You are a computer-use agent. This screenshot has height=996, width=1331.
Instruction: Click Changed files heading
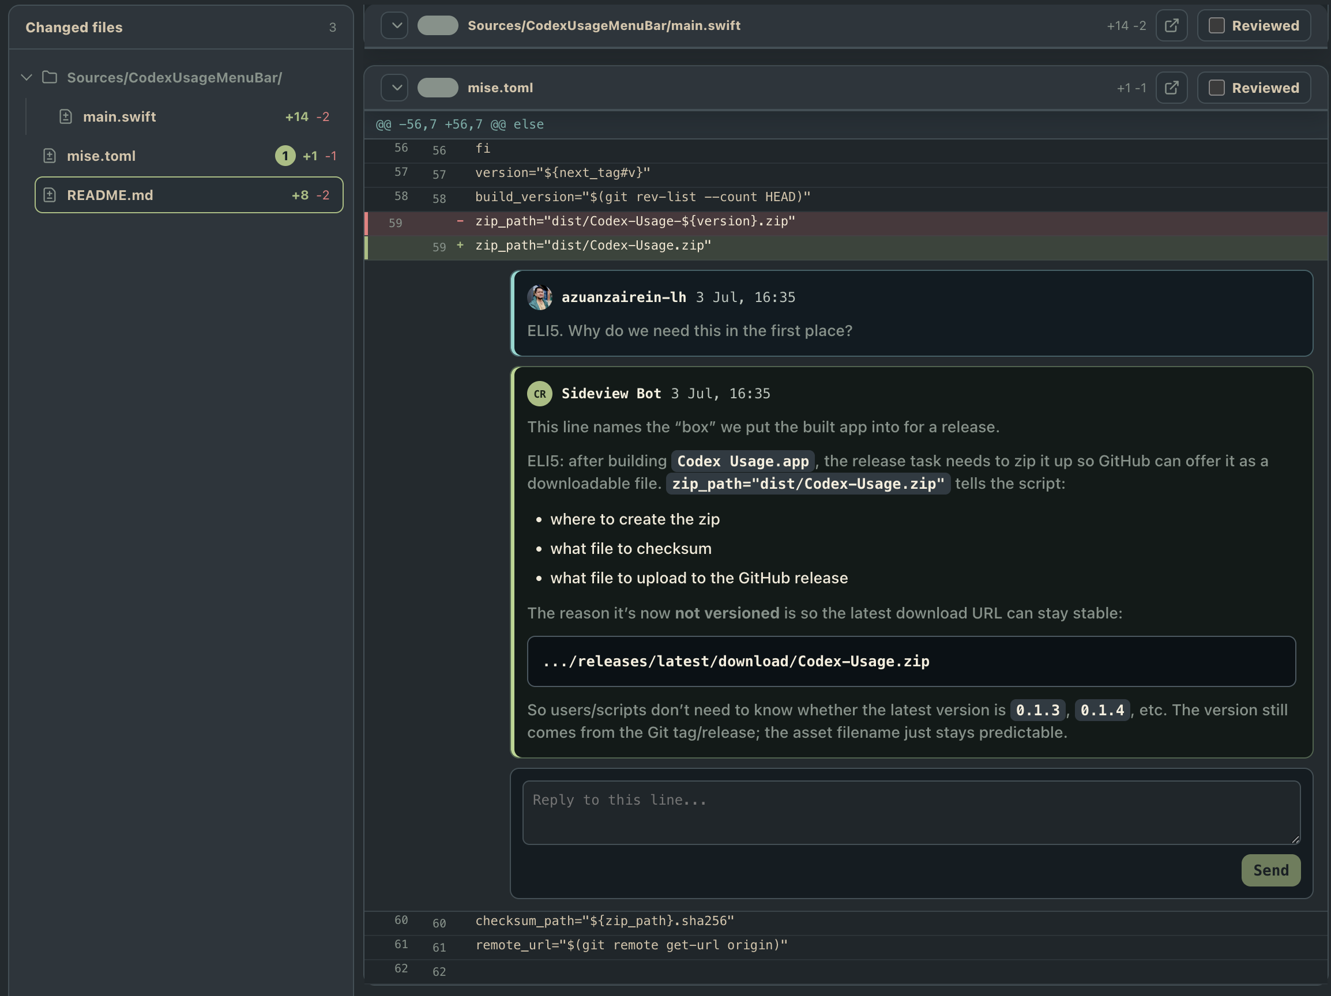[74, 27]
